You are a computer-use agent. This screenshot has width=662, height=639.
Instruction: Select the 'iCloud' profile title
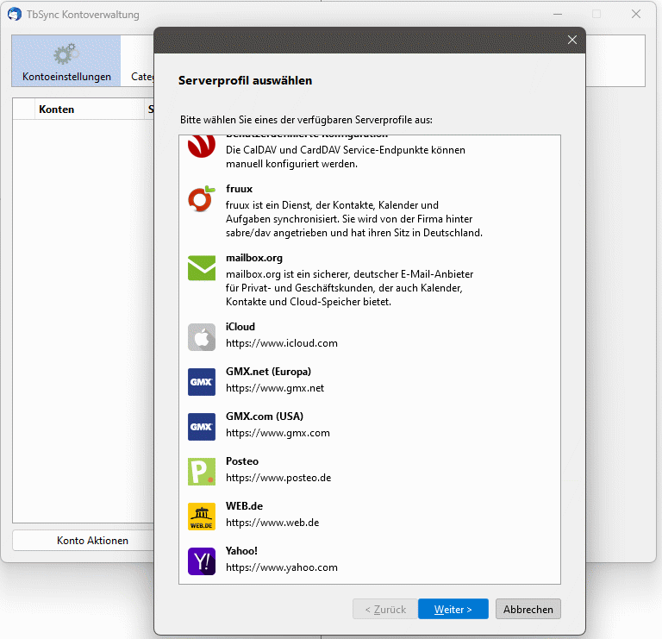240,327
